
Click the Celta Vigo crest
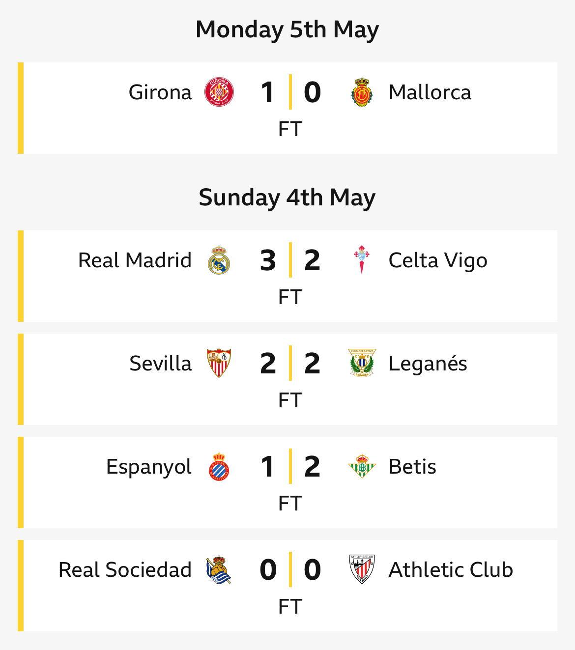tap(362, 260)
